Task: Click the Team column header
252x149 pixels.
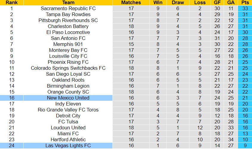Action: pos(68,2)
